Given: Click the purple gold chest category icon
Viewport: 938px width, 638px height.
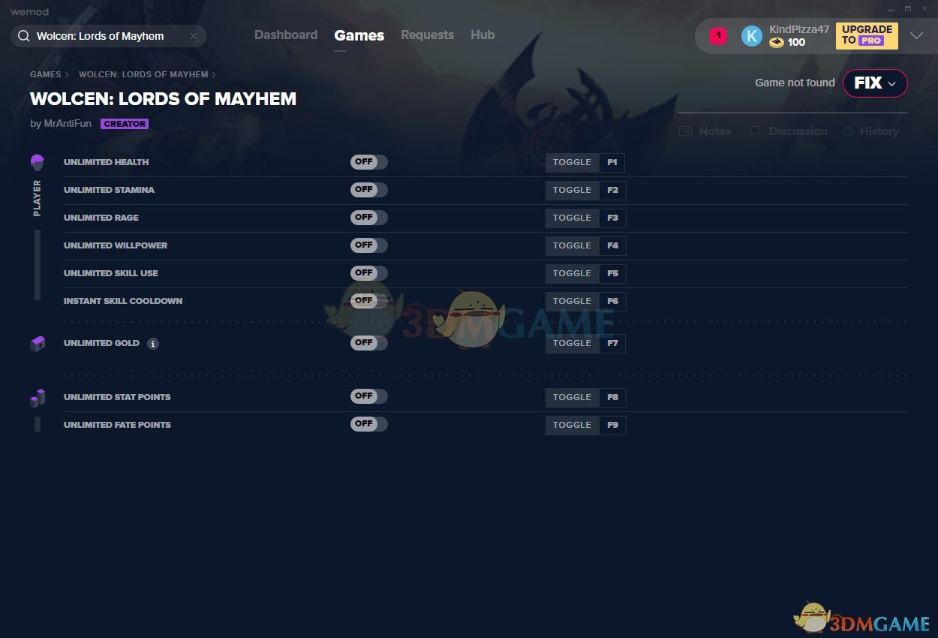Looking at the screenshot, I should (37, 344).
